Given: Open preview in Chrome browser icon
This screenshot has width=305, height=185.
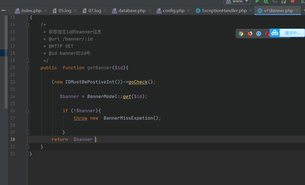Looking at the screenshot, I should point(241,34).
